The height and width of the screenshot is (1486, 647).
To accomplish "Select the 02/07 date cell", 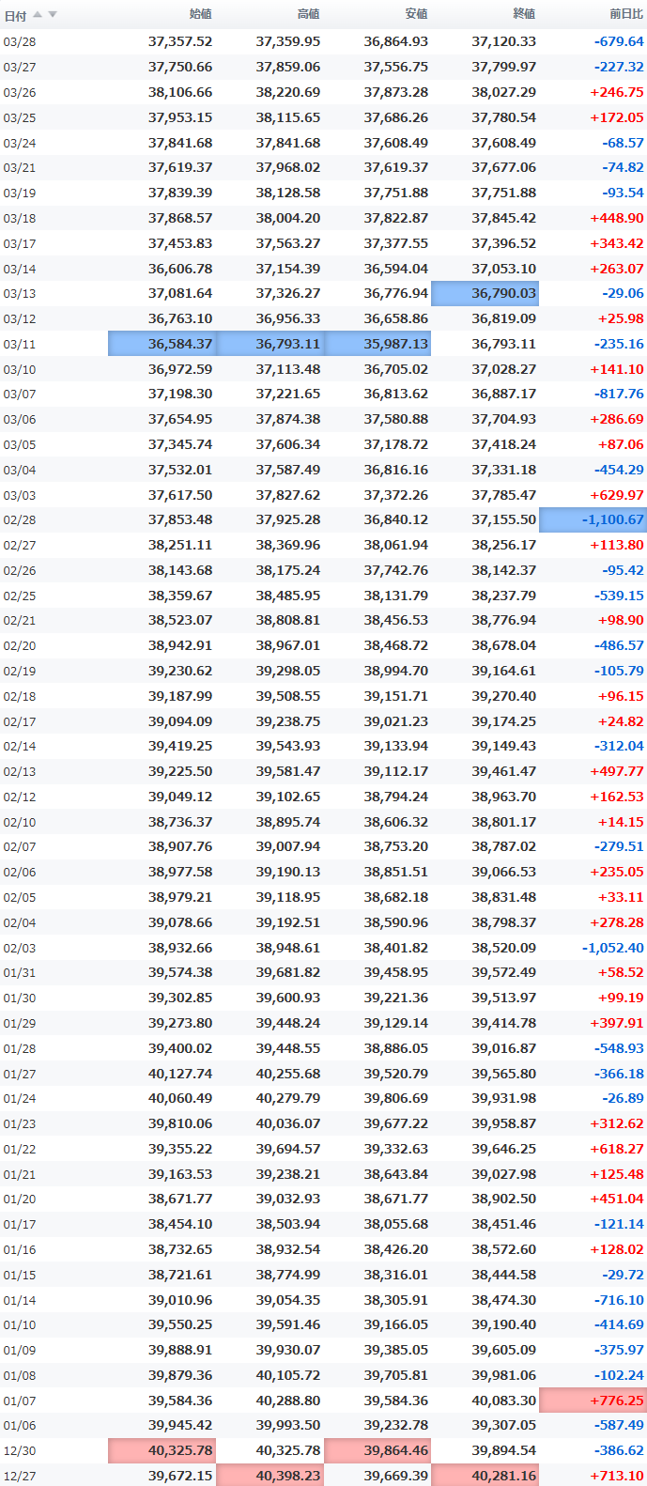I will 20,848.
